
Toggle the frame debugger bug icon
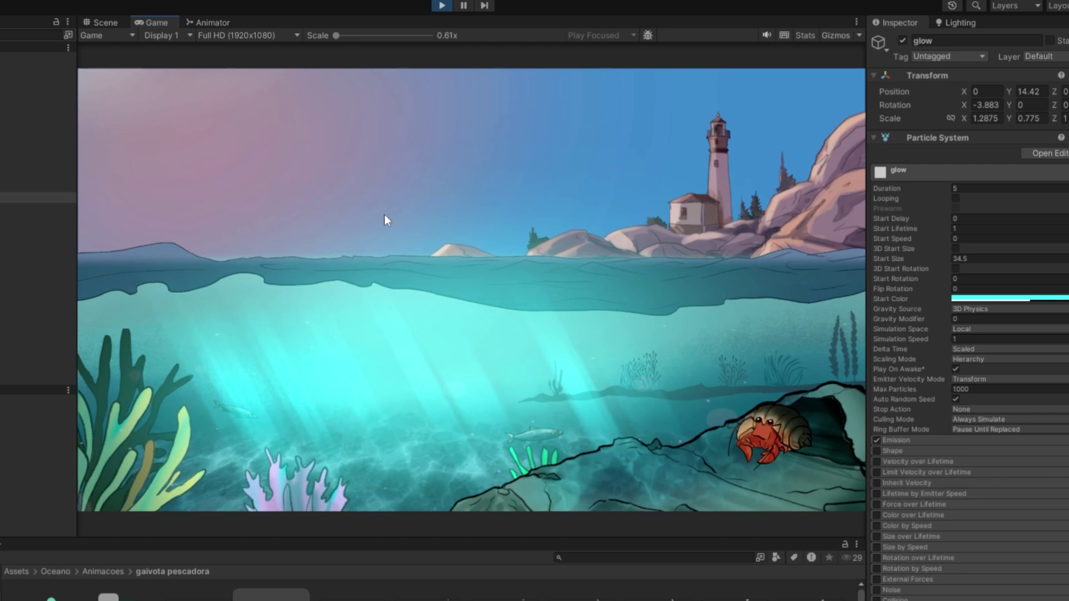point(648,35)
